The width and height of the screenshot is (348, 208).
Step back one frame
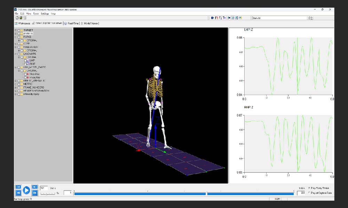click(18, 193)
